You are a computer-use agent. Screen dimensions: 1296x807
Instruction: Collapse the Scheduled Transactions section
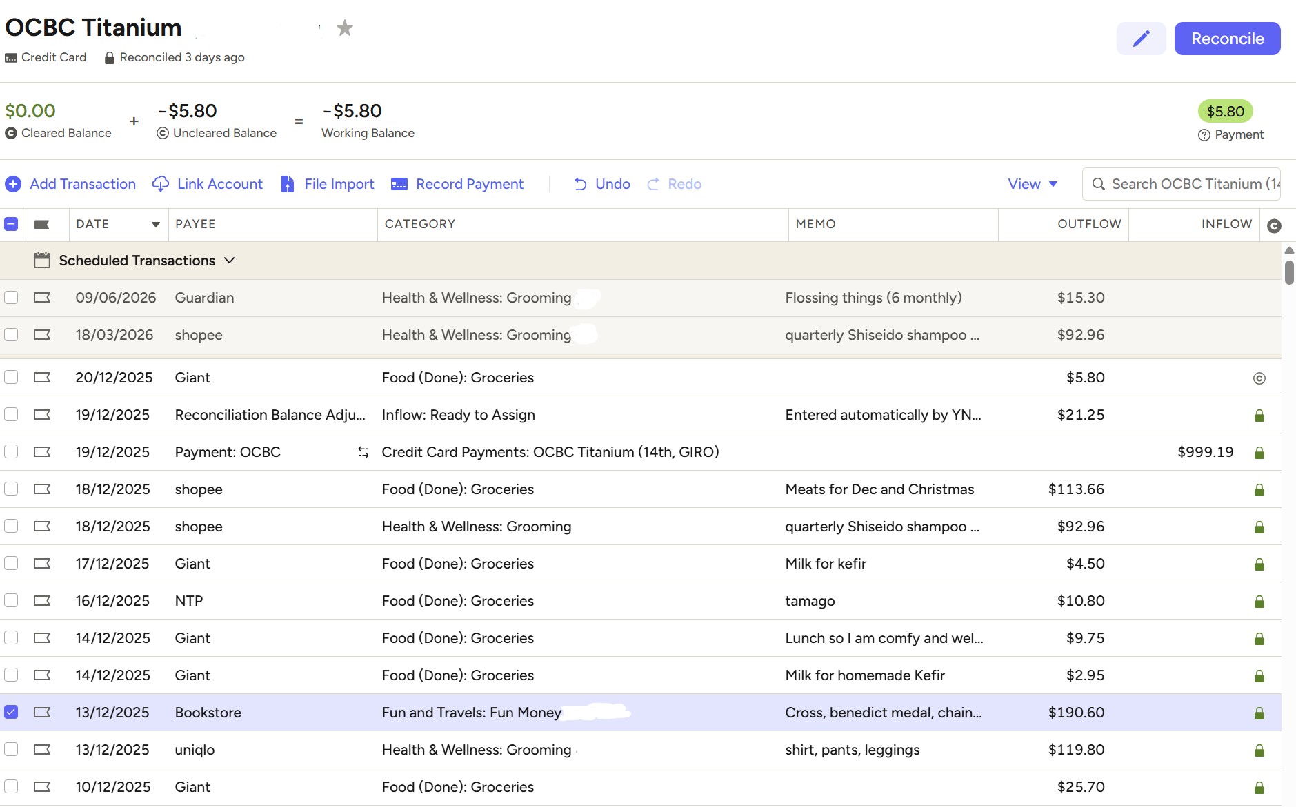[x=230, y=261]
